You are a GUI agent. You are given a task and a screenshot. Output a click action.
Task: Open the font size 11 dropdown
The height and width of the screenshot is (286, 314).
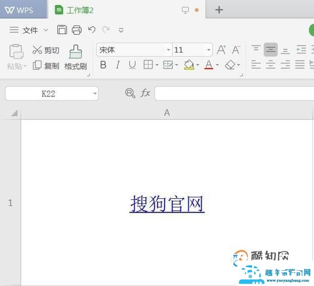pos(209,49)
